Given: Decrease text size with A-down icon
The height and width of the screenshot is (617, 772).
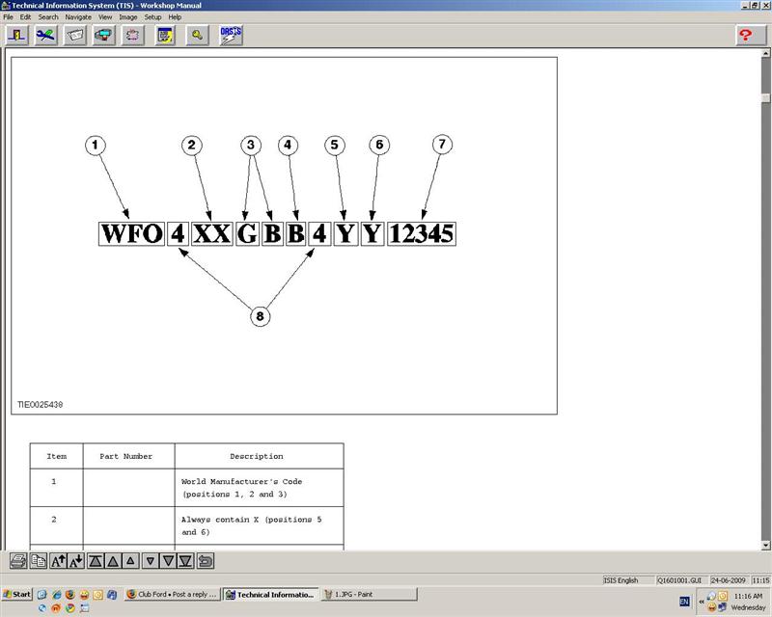Looking at the screenshot, I should 76,560.
